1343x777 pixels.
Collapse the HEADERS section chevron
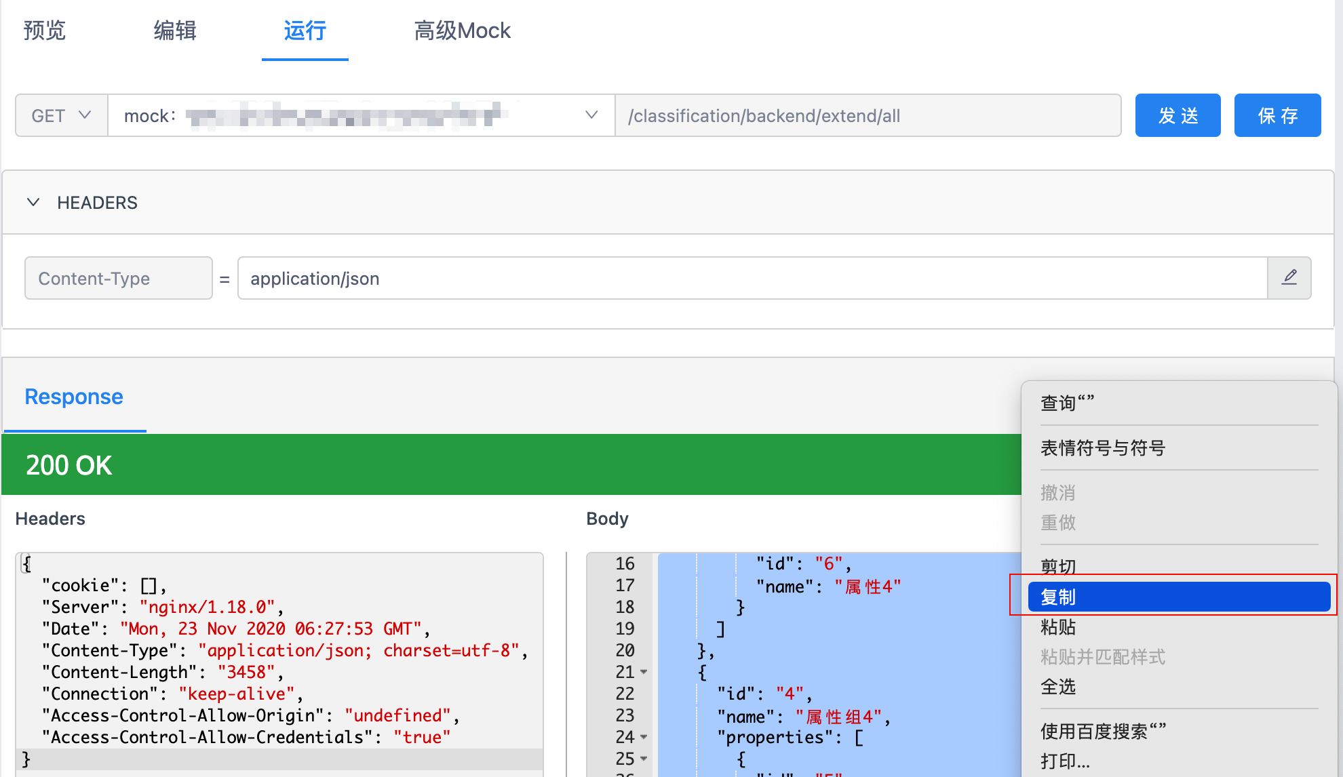click(33, 202)
